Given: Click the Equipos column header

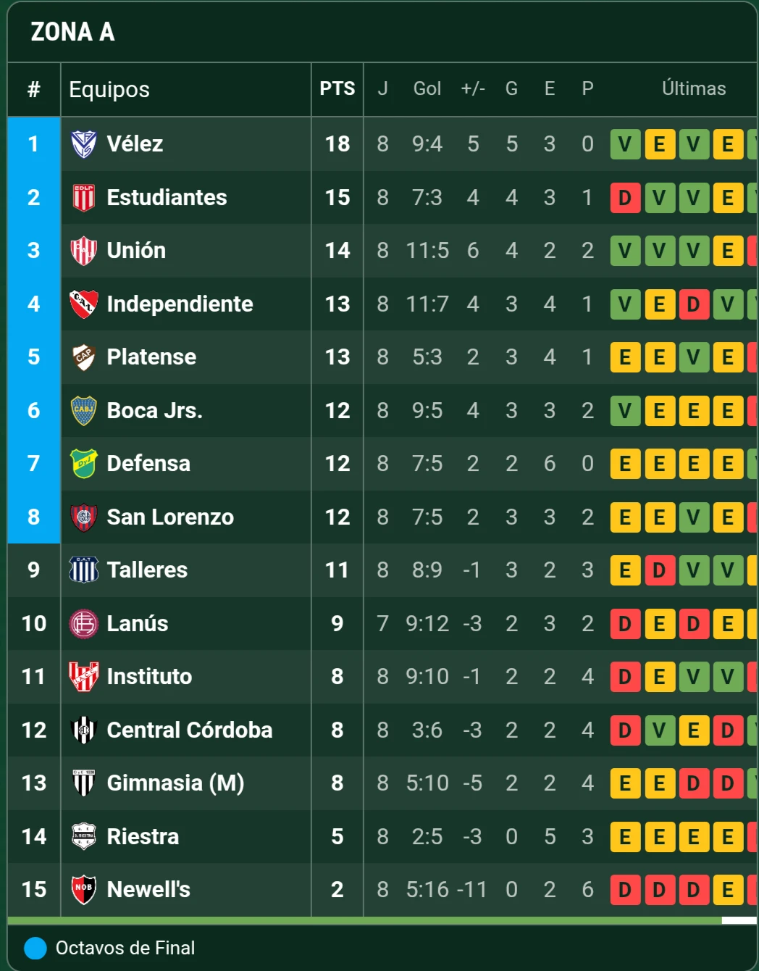Looking at the screenshot, I should [x=109, y=90].
